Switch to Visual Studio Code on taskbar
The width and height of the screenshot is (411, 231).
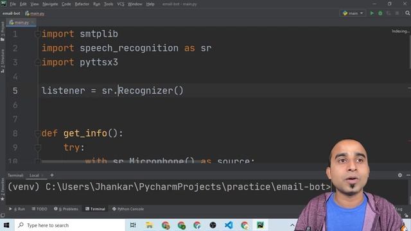pyautogui.click(x=229, y=225)
